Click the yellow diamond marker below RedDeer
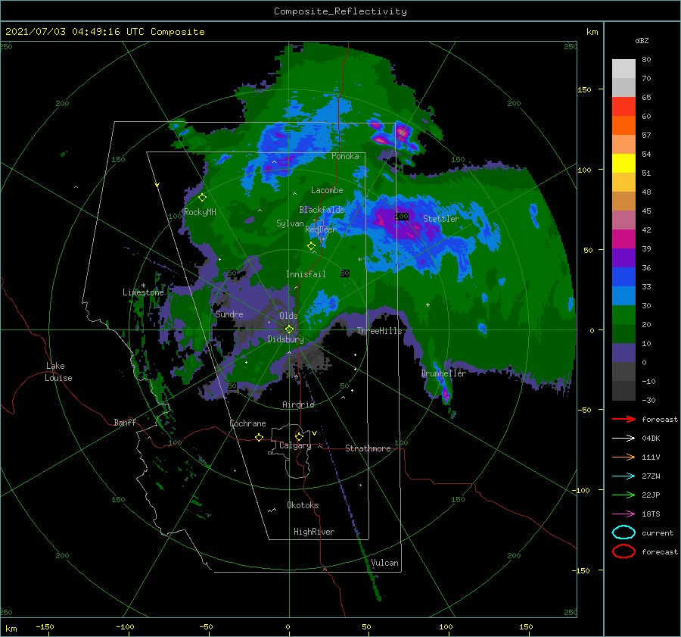The image size is (681, 637). coord(312,245)
